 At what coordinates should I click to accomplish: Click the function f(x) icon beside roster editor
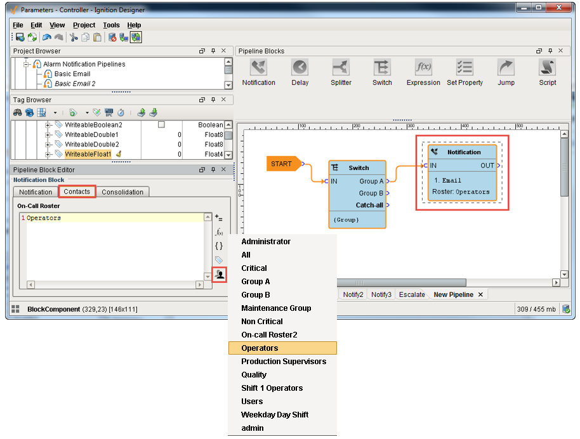(219, 232)
